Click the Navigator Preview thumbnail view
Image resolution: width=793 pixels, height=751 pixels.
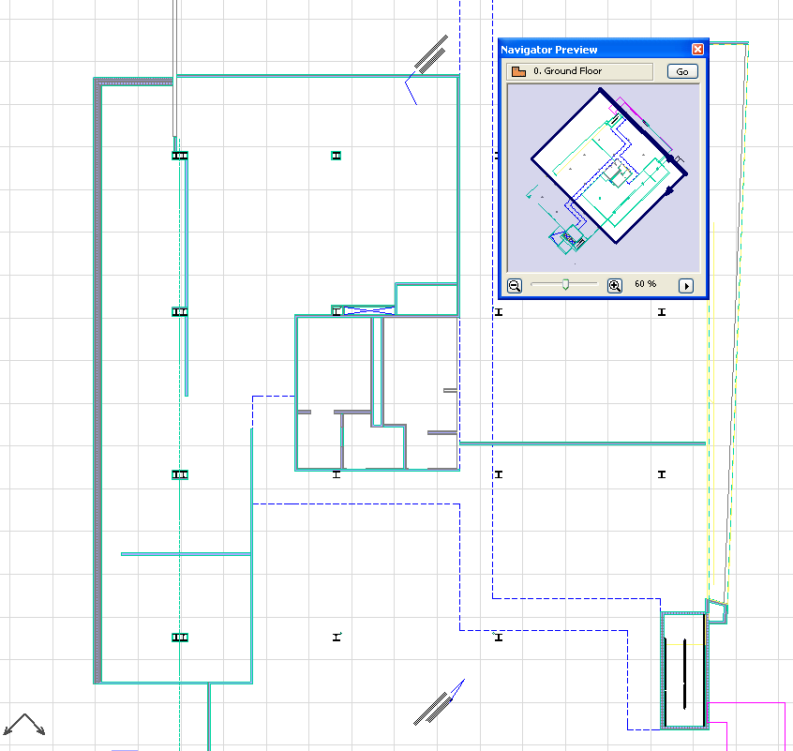coord(604,178)
